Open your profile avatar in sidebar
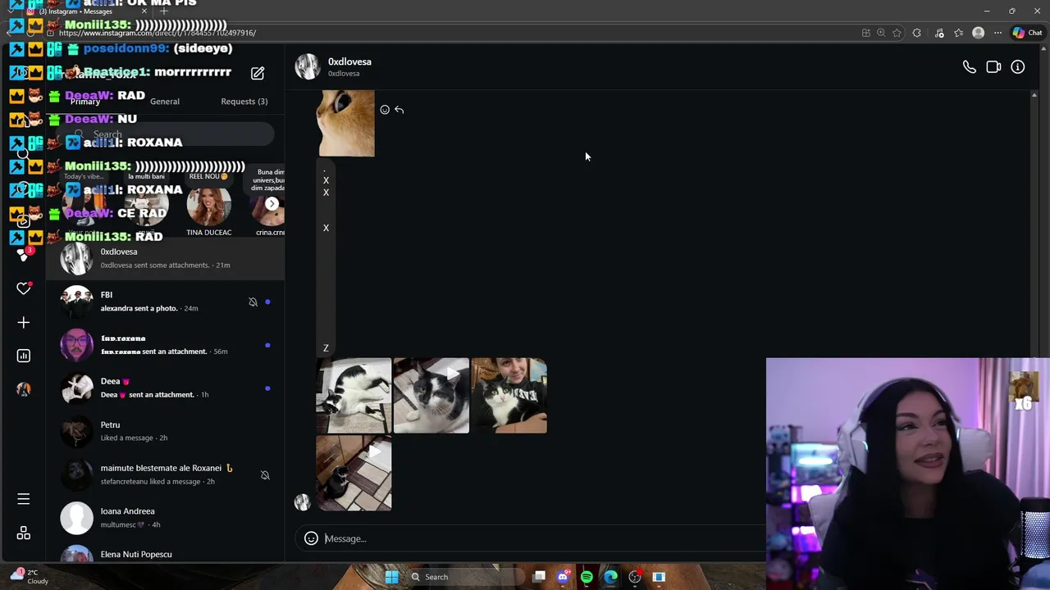Image resolution: width=1050 pixels, height=590 pixels. tap(24, 389)
